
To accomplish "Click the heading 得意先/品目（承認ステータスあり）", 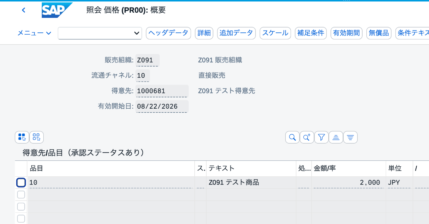I will point(84,153).
